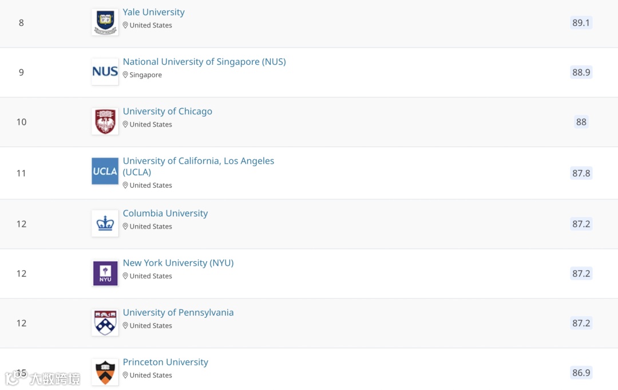The image size is (618, 390).
Task: Open the Columbia University link
Action: pos(165,214)
